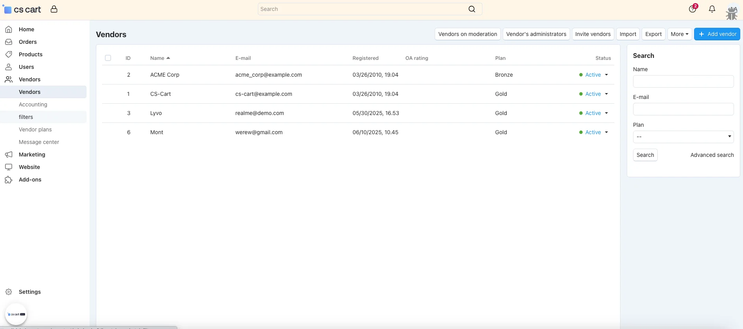Open the notifications bell
This screenshot has height=329, width=743.
pos(712,9)
